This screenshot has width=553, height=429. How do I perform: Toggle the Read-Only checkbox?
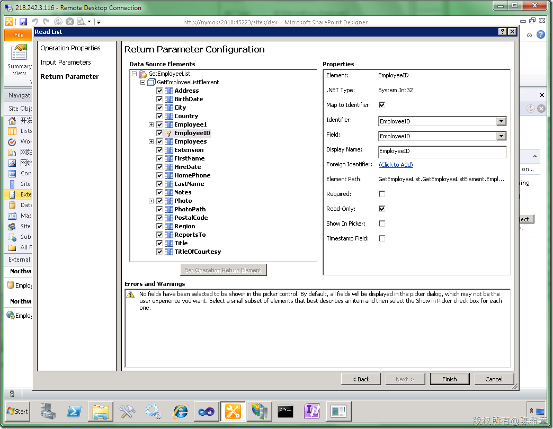tap(381, 209)
